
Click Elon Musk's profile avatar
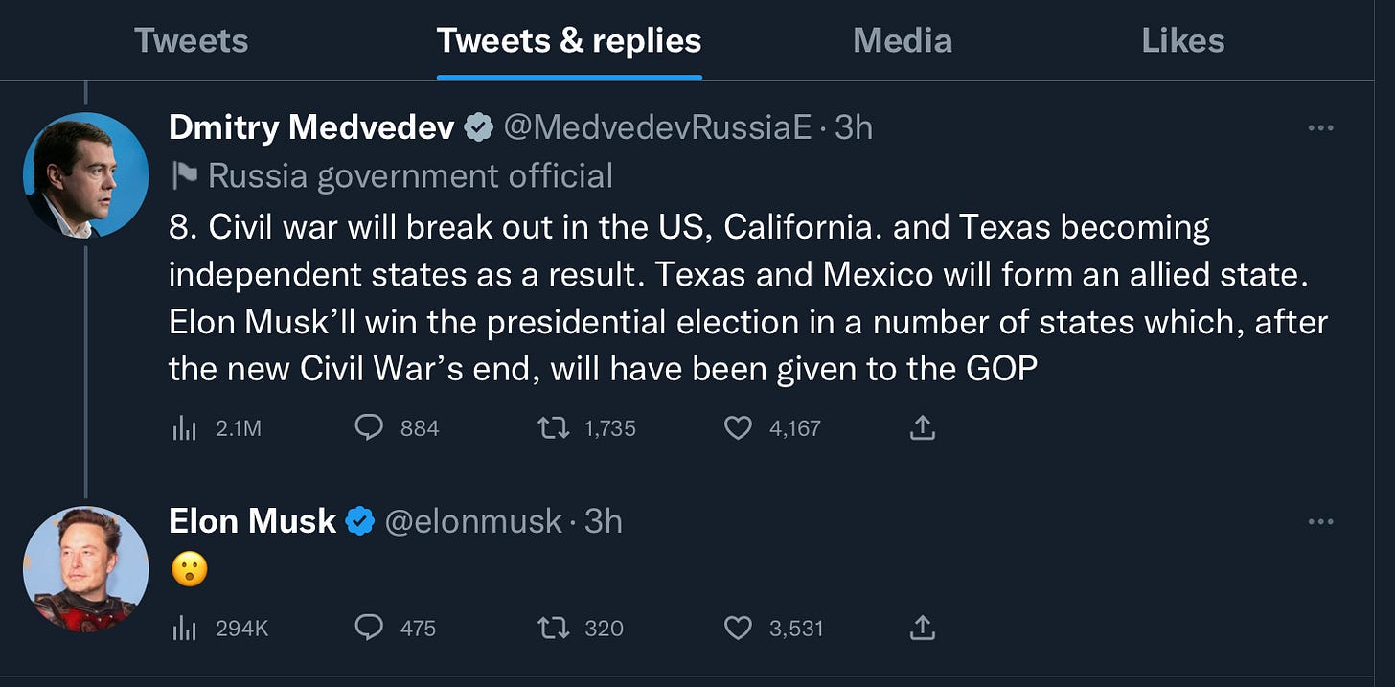point(85,569)
